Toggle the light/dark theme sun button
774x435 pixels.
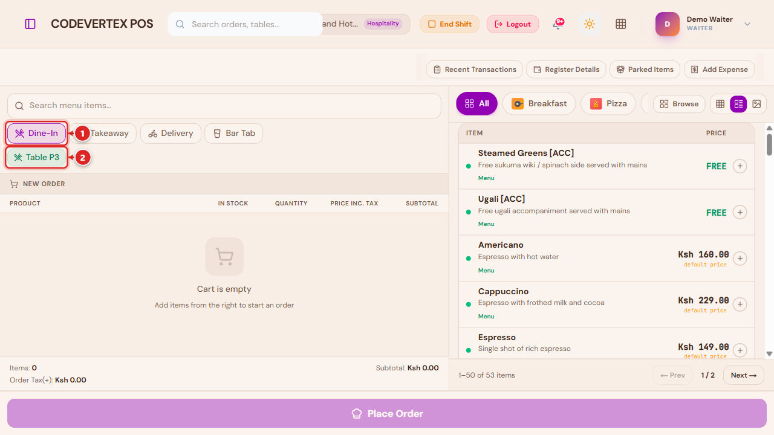589,24
